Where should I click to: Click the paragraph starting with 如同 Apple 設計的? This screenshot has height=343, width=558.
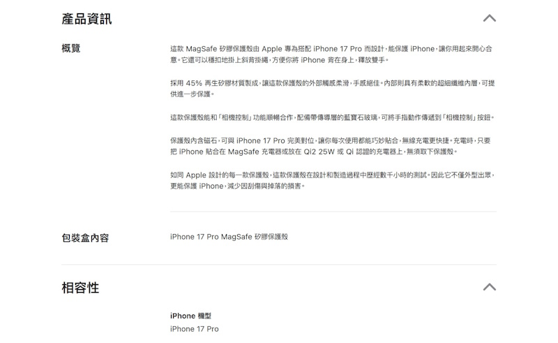tap(333, 180)
